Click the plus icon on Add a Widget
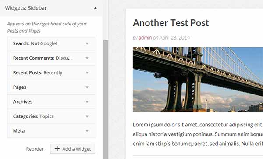 tap(57, 148)
